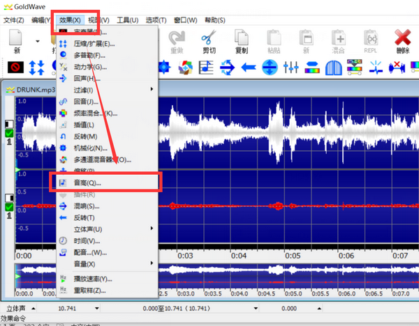This screenshot has width=419, height=326.
Task: Choose 配音...(W)... voice over menu item
Action: tap(107, 253)
